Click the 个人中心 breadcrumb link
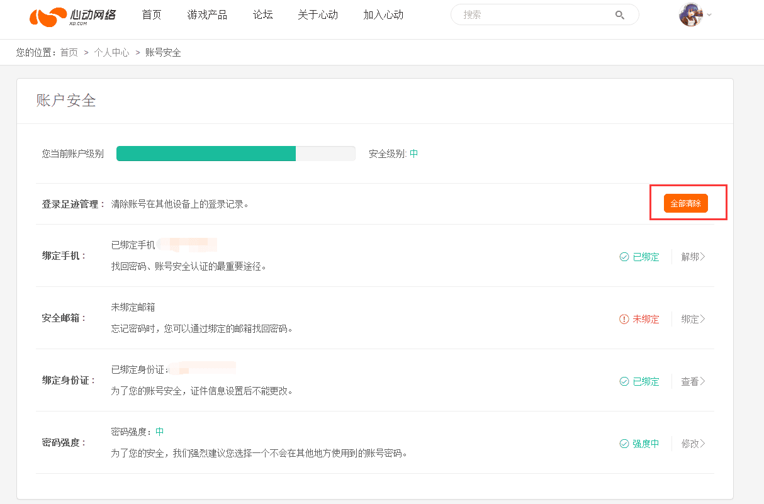Screen dimensions: 764x504 (x=111, y=53)
